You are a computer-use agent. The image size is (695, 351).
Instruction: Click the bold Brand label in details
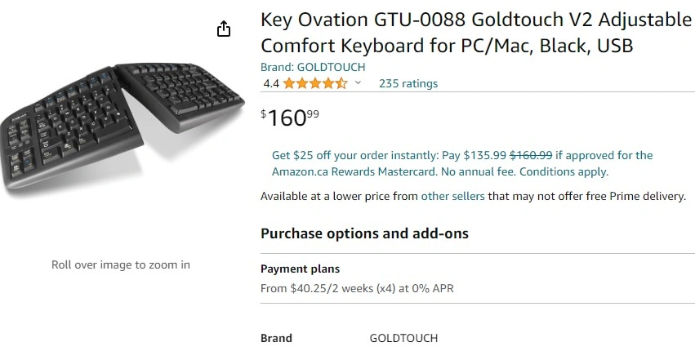(276, 338)
